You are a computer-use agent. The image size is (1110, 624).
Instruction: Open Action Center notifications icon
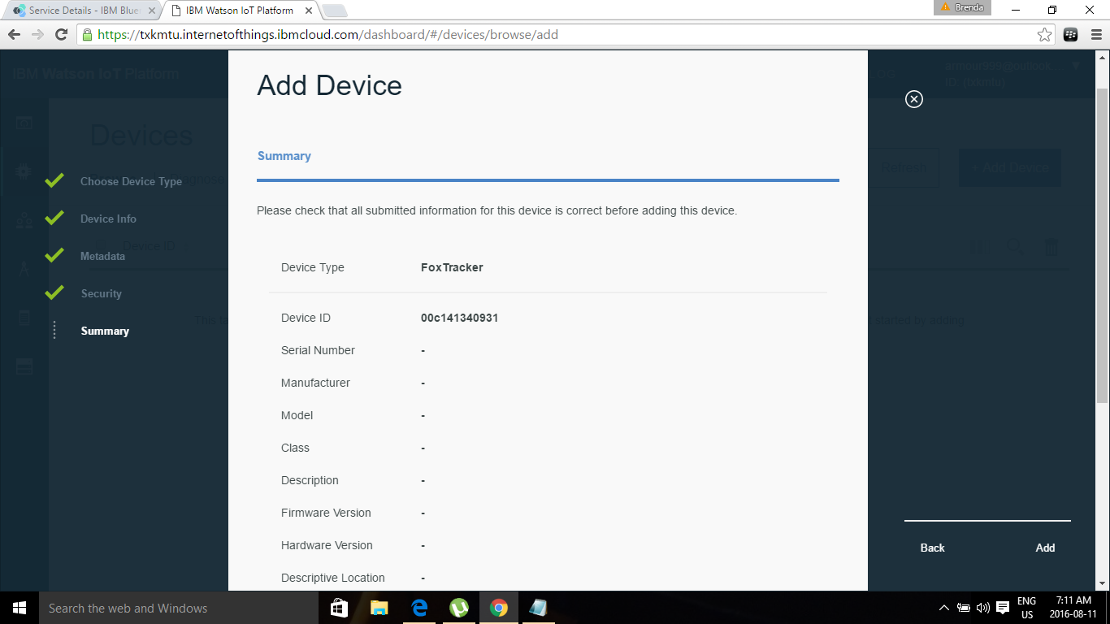pyautogui.click(x=1003, y=608)
